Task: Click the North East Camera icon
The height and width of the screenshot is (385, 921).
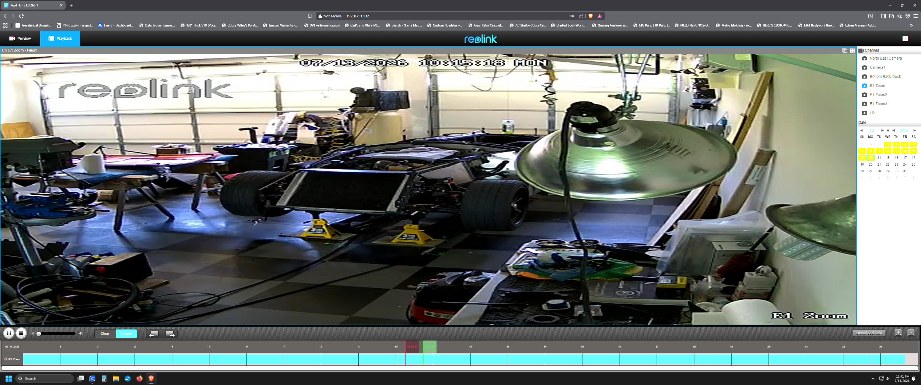Action: pyautogui.click(x=864, y=59)
